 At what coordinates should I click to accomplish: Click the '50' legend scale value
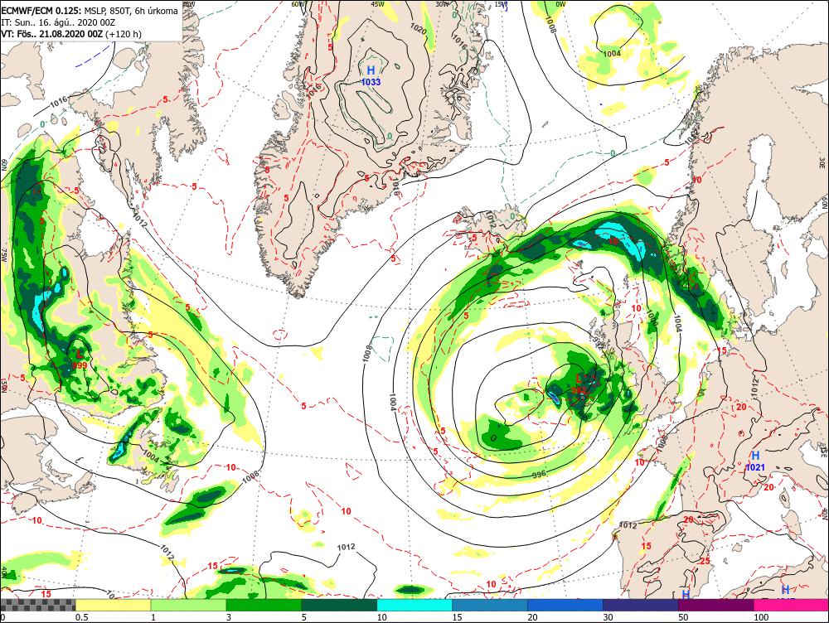[683, 617]
